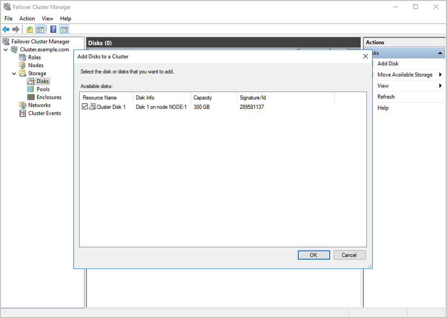
Task: Click the Failover Cluster Manager root tree icon
Action: (x=6, y=42)
